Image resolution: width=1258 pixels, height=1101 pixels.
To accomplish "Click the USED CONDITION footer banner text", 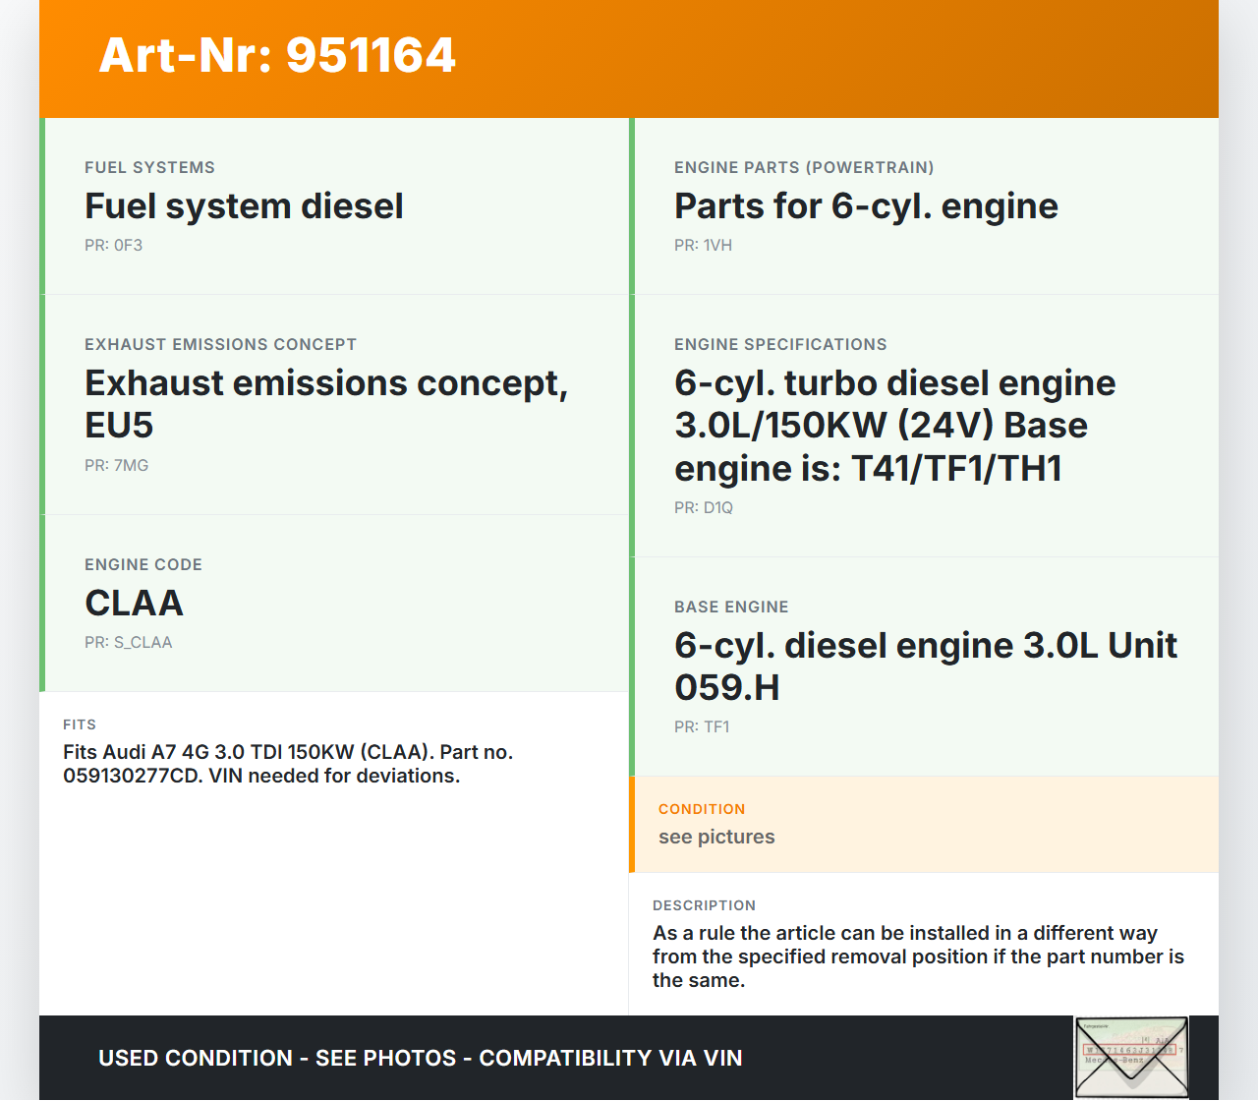I will click(x=420, y=1058).
